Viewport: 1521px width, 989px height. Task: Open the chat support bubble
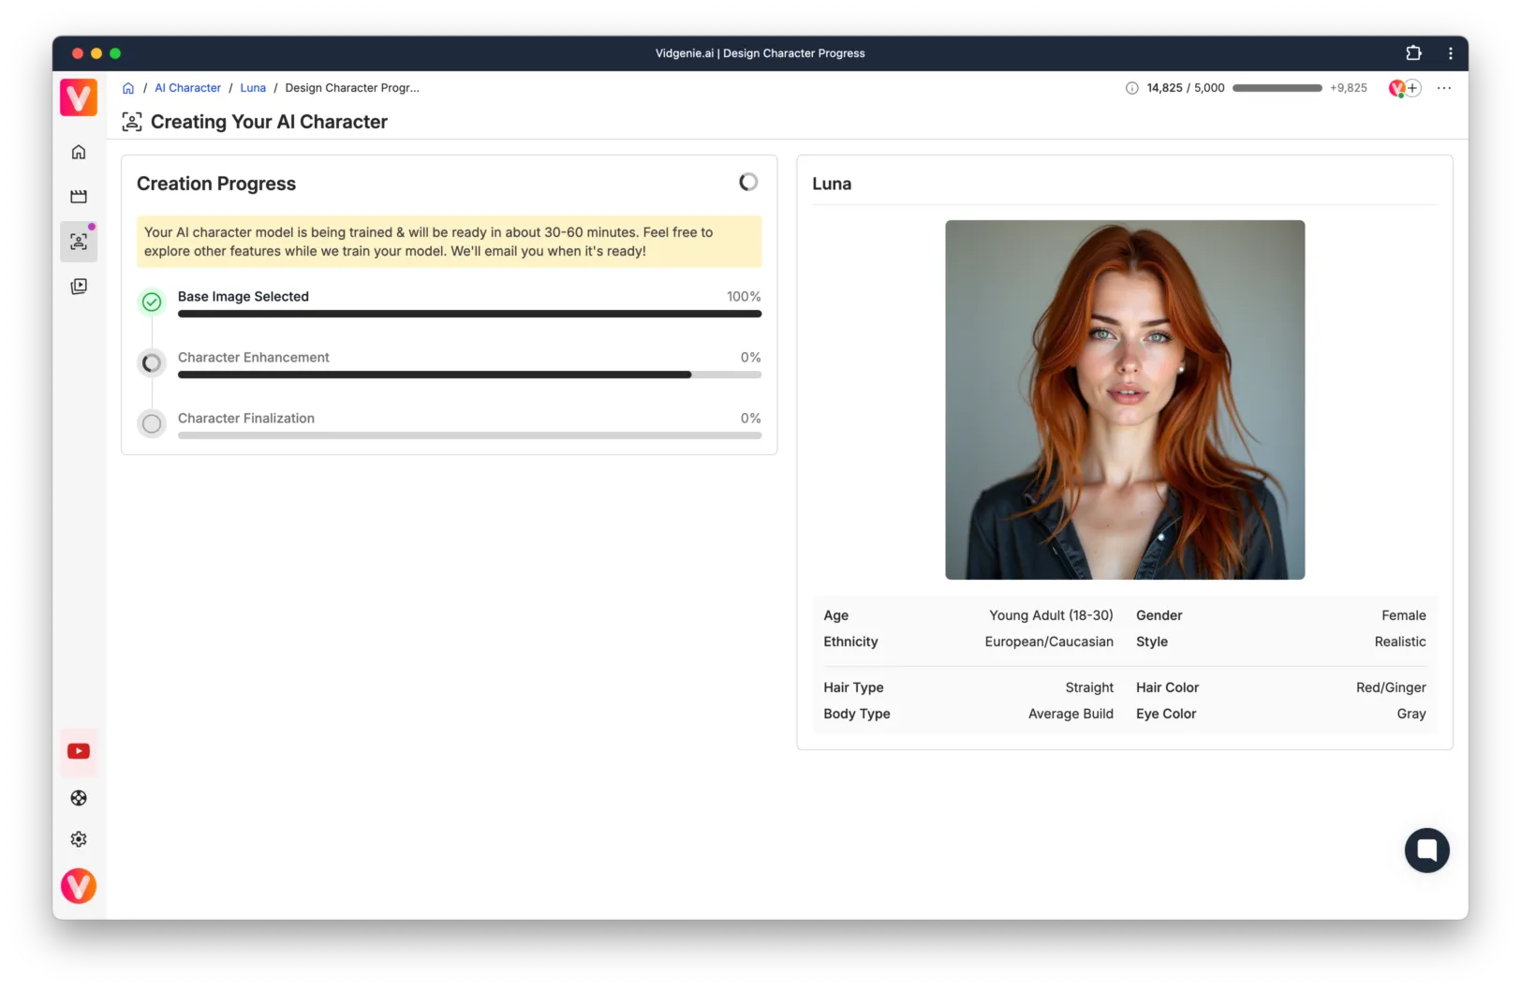click(1427, 850)
